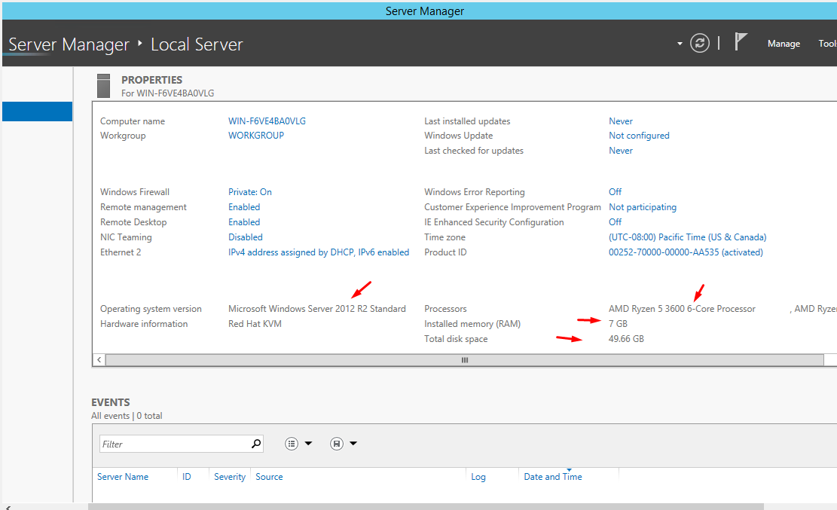Click Disabled next to NIC Teaming
The height and width of the screenshot is (510, 837).
click(245, 237)
